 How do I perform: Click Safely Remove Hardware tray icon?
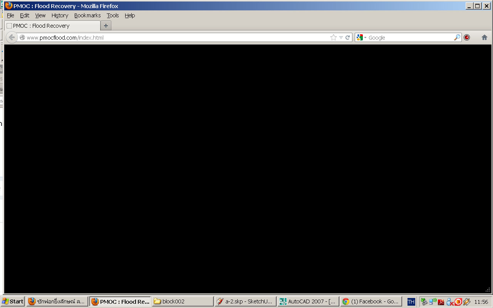click(424, 301)
